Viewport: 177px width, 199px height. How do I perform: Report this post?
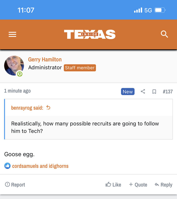coord(15,185)
